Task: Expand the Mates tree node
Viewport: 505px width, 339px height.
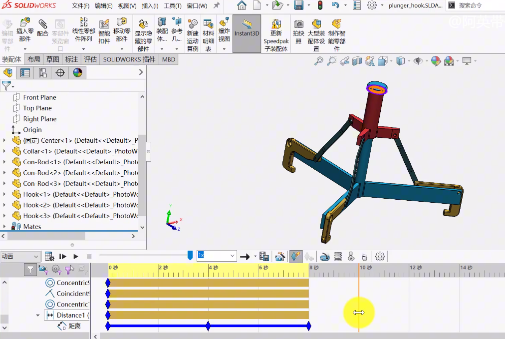Action: [4, 226]
